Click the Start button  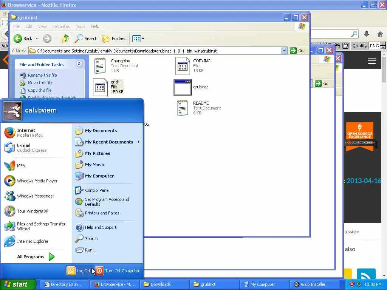[x=17, y=284]
